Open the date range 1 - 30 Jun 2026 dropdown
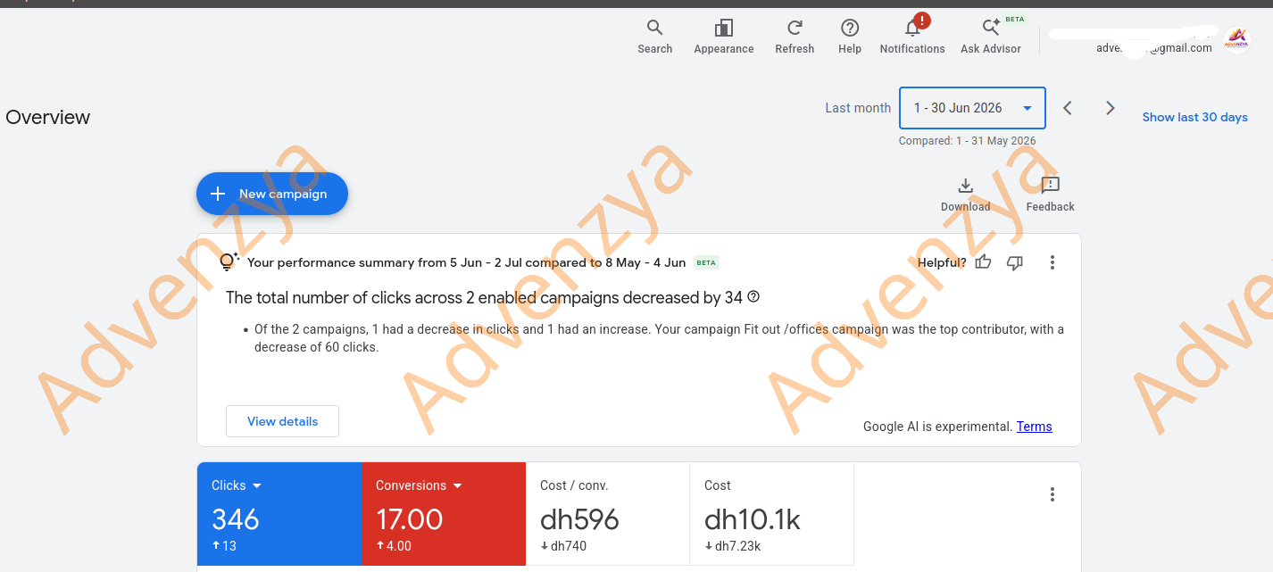This screenshot has height=572, width=1273. [x=972, y=108]
